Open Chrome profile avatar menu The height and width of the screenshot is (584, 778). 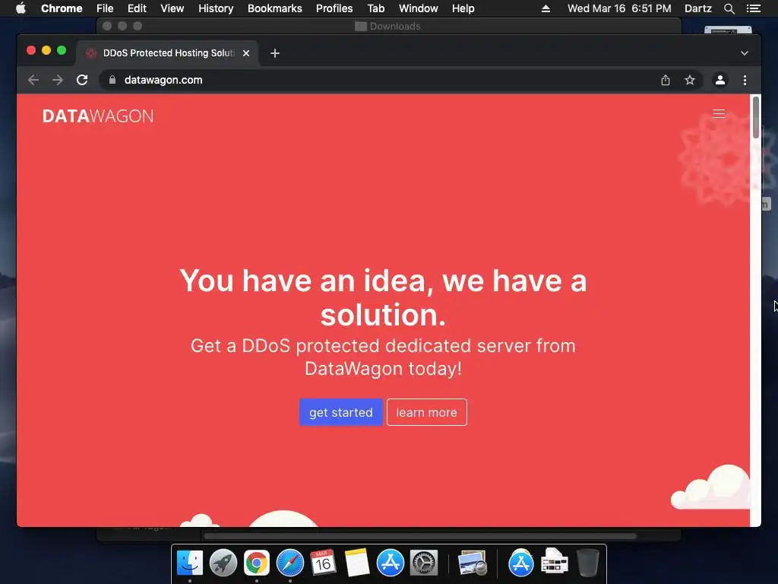pyautogui.click(x=720, y=80)
